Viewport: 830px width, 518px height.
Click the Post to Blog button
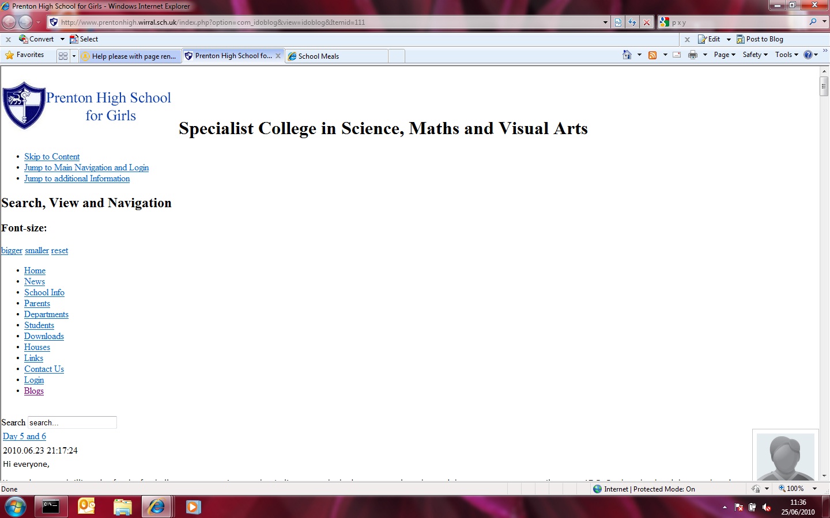(x=760, y=39)
